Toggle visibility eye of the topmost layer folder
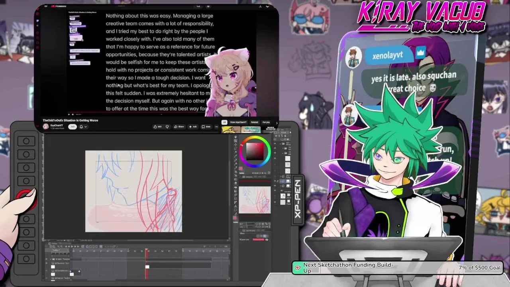The image size is (510, 287). pyautogui.click(x=275, y=143)
